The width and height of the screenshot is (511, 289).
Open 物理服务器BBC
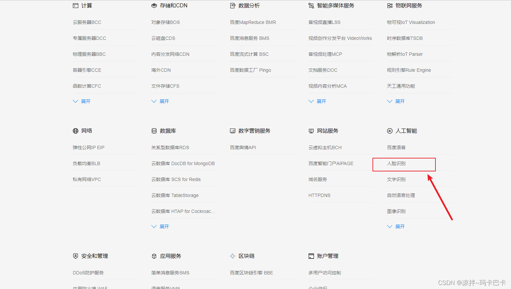89,54
